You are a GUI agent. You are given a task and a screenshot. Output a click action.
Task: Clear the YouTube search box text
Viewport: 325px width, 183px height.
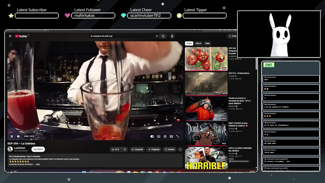(157, 36)
